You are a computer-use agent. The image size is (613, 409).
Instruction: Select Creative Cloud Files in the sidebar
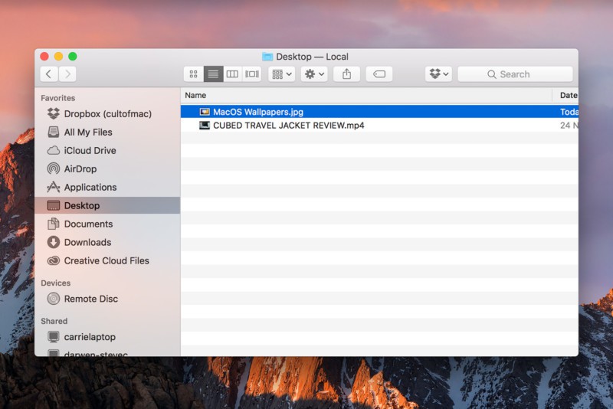click(107, 260)
